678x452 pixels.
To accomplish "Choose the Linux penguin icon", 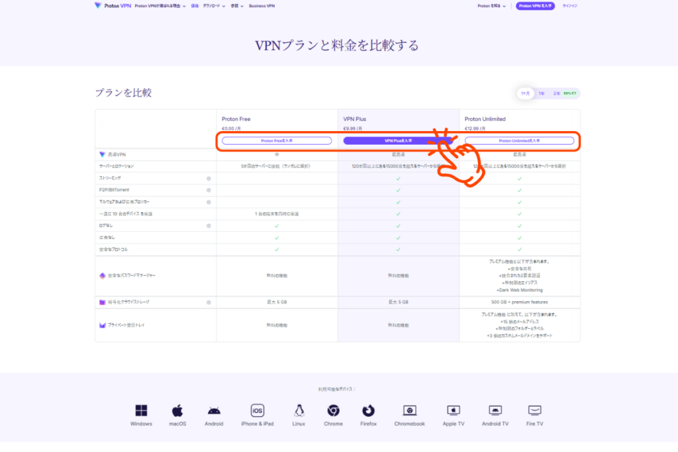I will coord(299,410).
